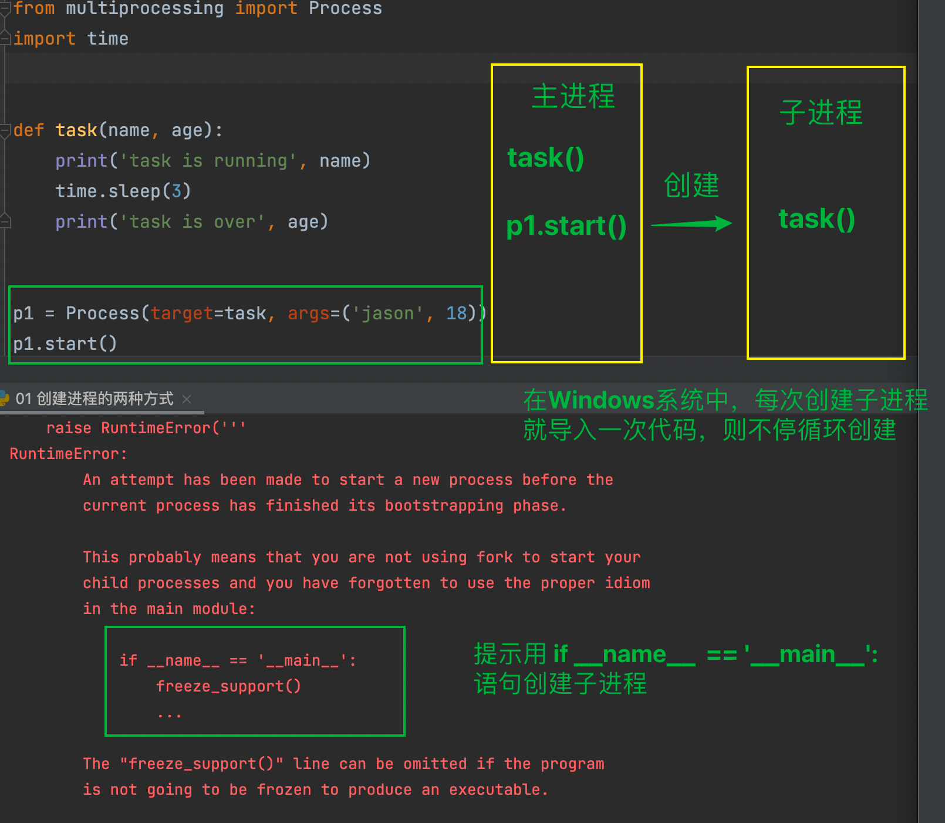This screenshot has height=823, width=945.
Task: Click "if __name__ == '__main__':" in console output
Action: (238, 660)
